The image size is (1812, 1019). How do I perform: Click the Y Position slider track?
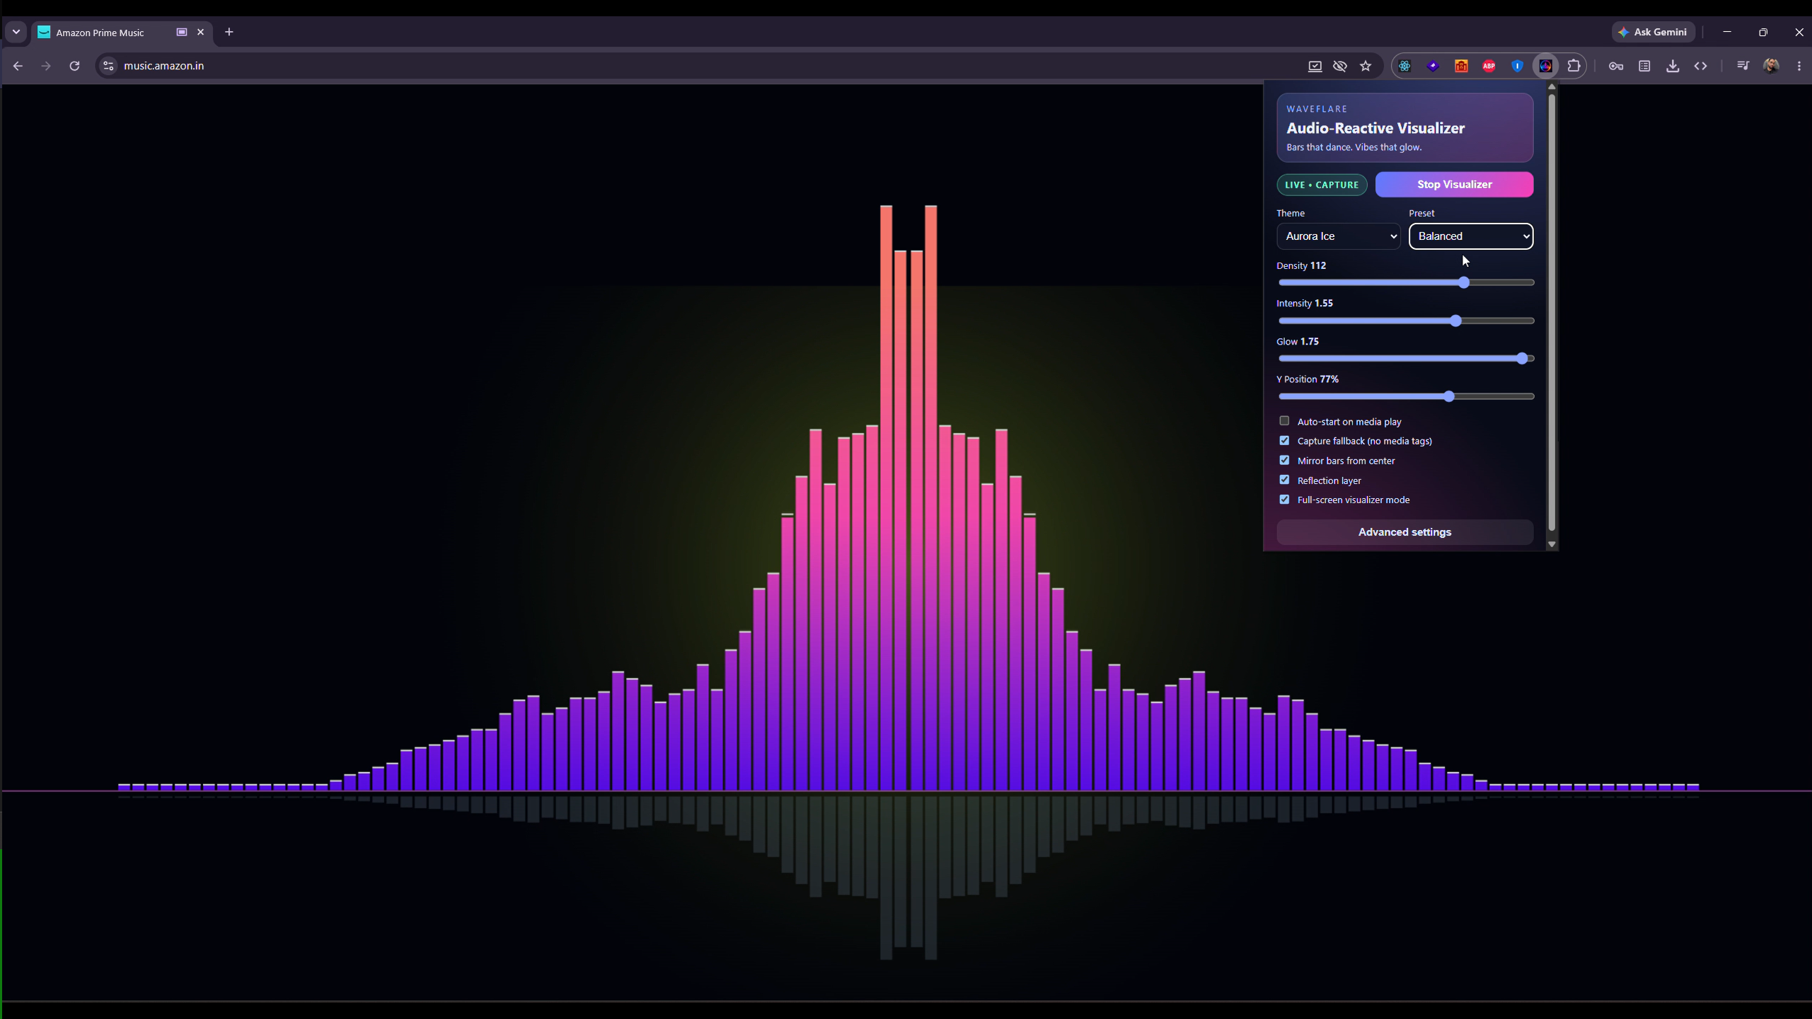click(1406, 396)
